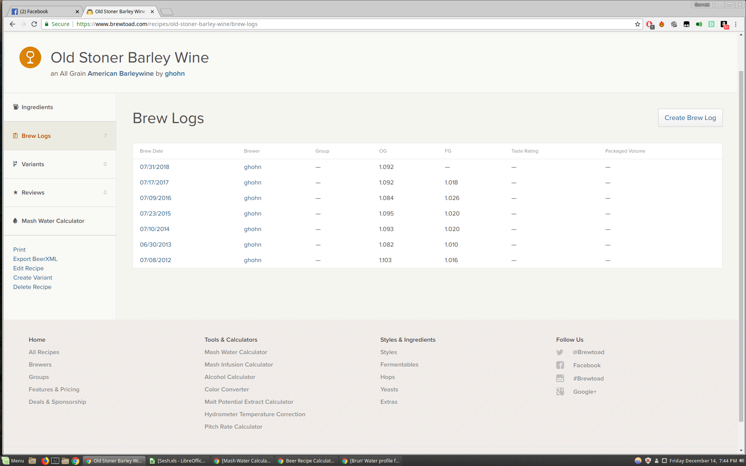This screenshot has width=746, height=466.
Task: Expand the Reviews section in sidebar
Action: click(33, 192)
